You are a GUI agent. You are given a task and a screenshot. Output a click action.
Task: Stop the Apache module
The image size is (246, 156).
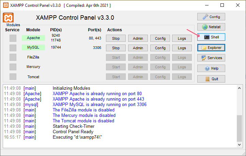[116, 38]
